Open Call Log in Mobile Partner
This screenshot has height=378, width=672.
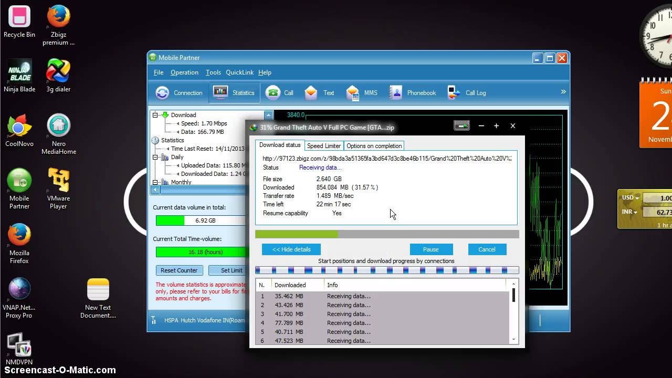[x=467, y=93]
